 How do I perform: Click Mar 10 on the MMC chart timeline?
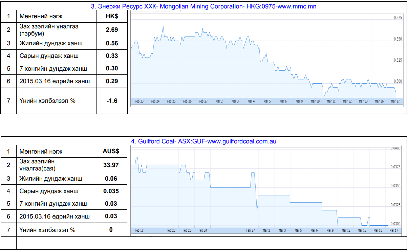coord(315,101)
